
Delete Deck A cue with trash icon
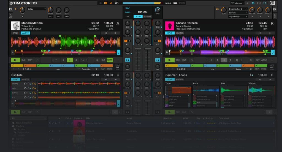tap(96, 69)
